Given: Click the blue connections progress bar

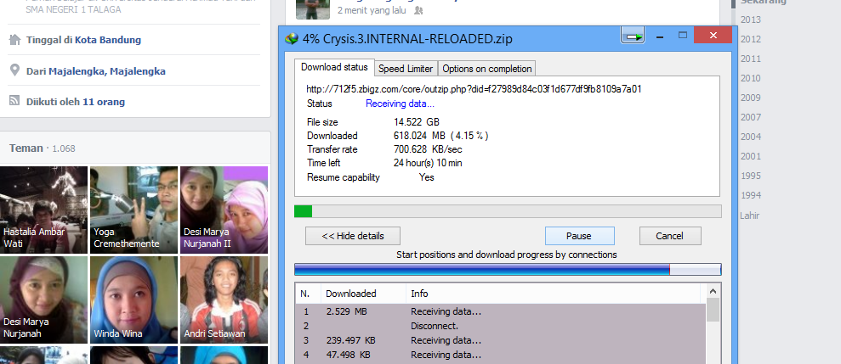Looking at the screenshot, I should click(x=508, y=269).
